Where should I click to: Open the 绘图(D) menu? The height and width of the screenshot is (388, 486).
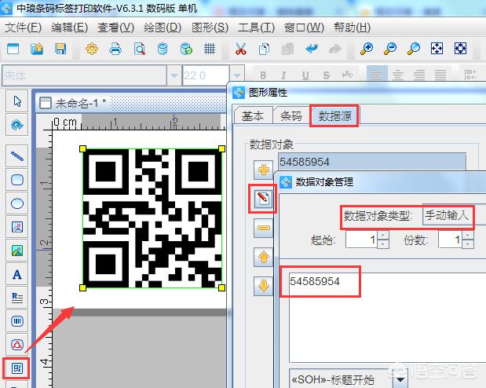163,27
